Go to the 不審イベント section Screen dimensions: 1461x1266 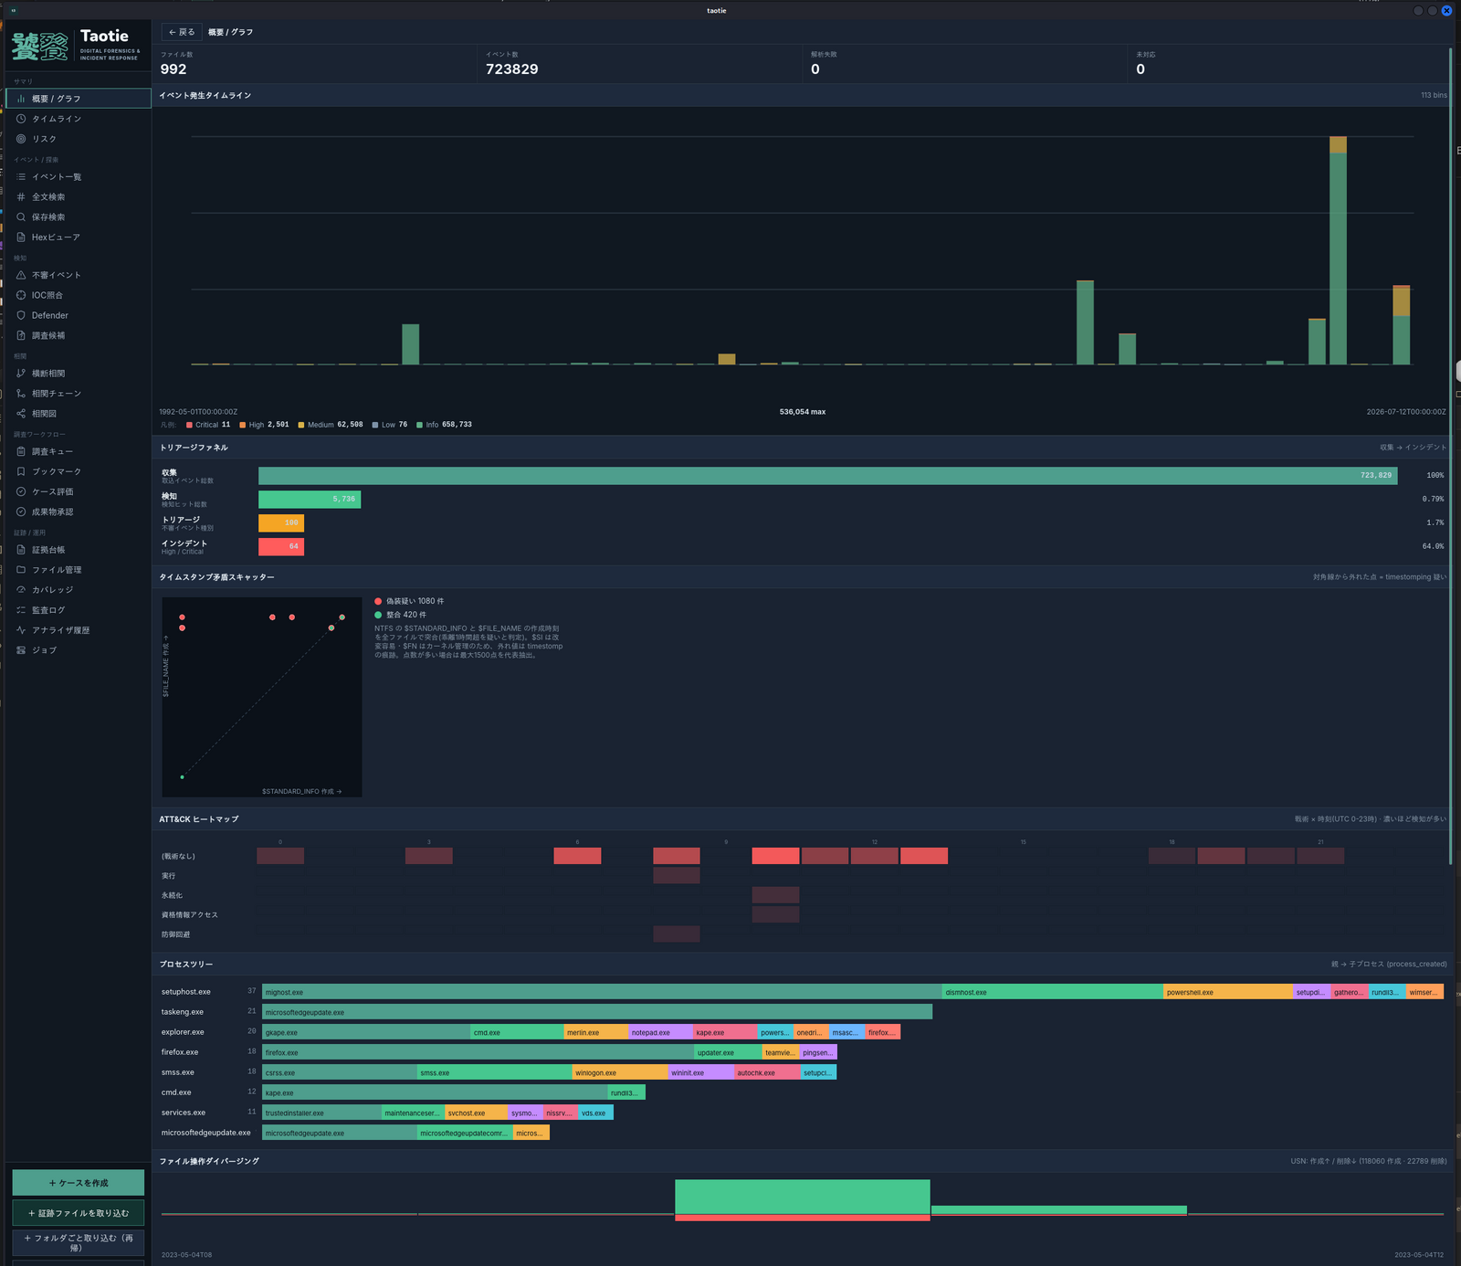point(79,275)
